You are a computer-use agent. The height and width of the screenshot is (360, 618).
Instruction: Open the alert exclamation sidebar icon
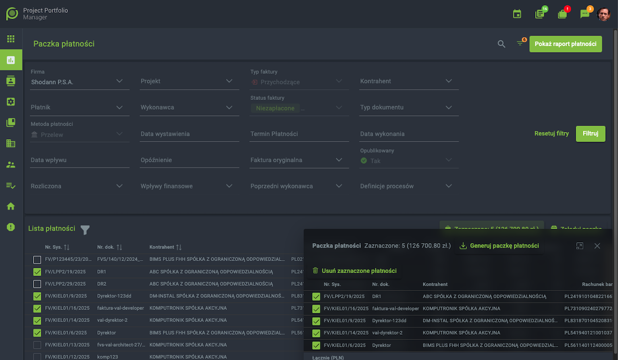coord(11,227)
